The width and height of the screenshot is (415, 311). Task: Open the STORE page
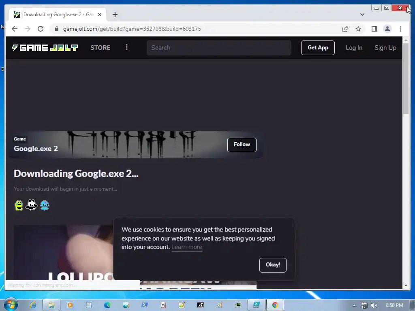[101, 48]
